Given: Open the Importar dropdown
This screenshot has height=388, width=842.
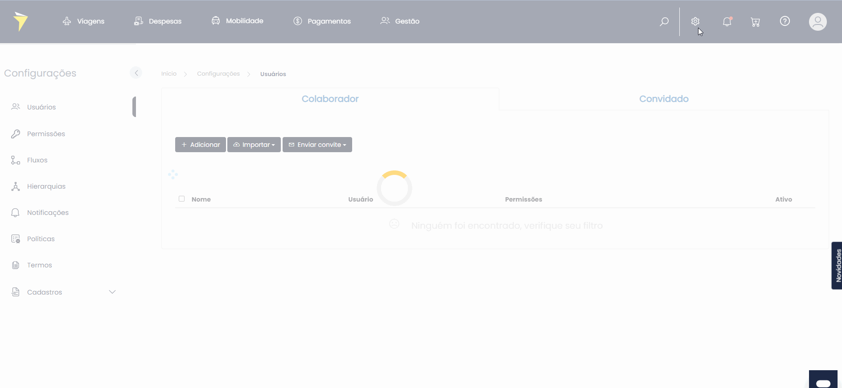Looking at the screenshot, I should [x=254, y=145].
